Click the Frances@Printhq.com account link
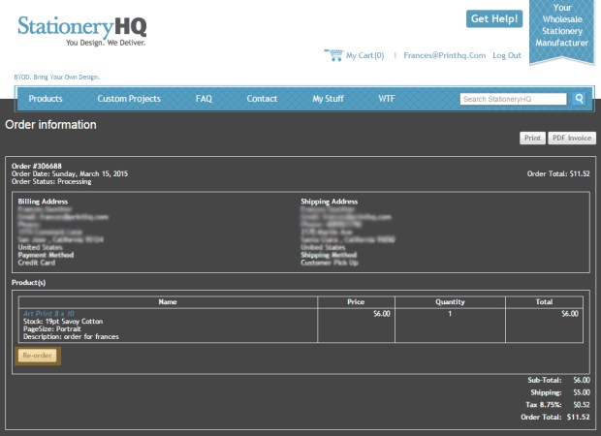 444,56
